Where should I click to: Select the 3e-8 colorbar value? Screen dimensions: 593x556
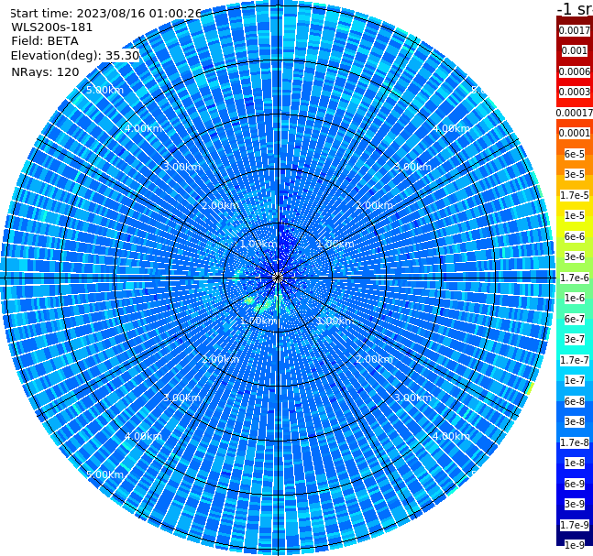[x=575, y=421]
